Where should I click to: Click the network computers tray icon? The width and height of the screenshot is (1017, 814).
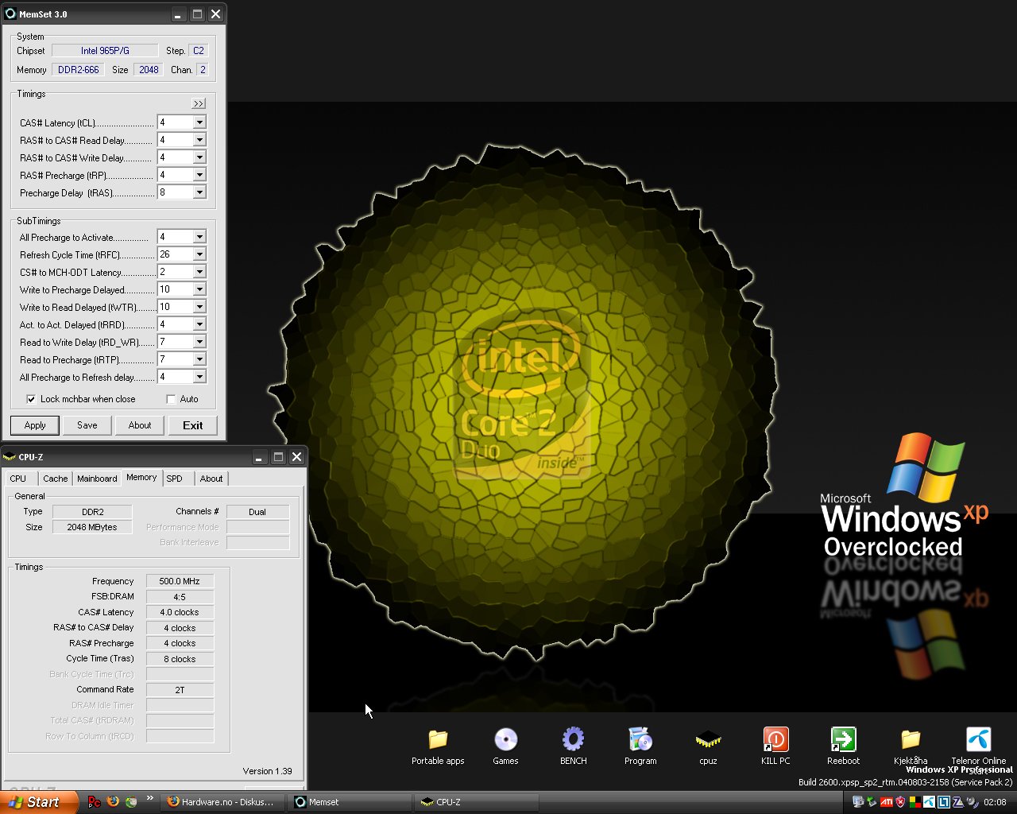point(858,802)
